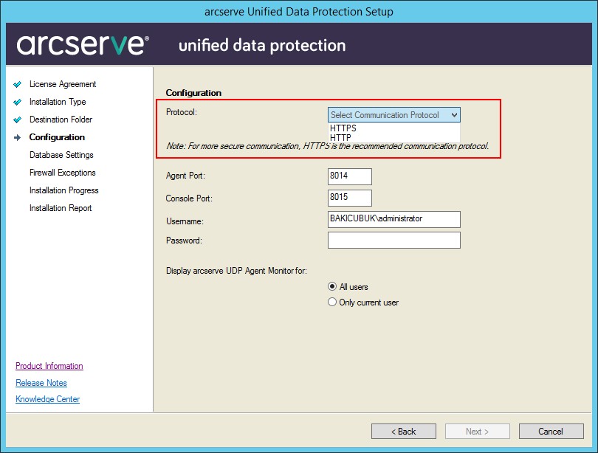Visit the Knowledge Center link
This screenshot has height=453, width=598.
pos(48,399)
